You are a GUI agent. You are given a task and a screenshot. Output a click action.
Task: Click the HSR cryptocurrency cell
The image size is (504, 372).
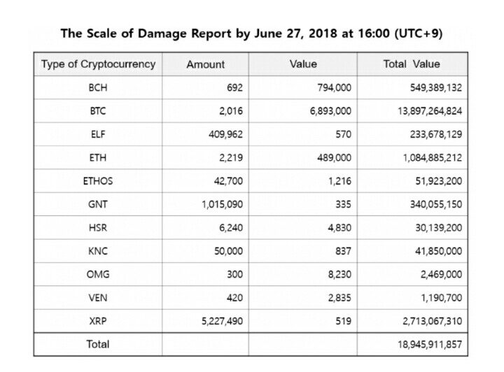tap(97, 227)
